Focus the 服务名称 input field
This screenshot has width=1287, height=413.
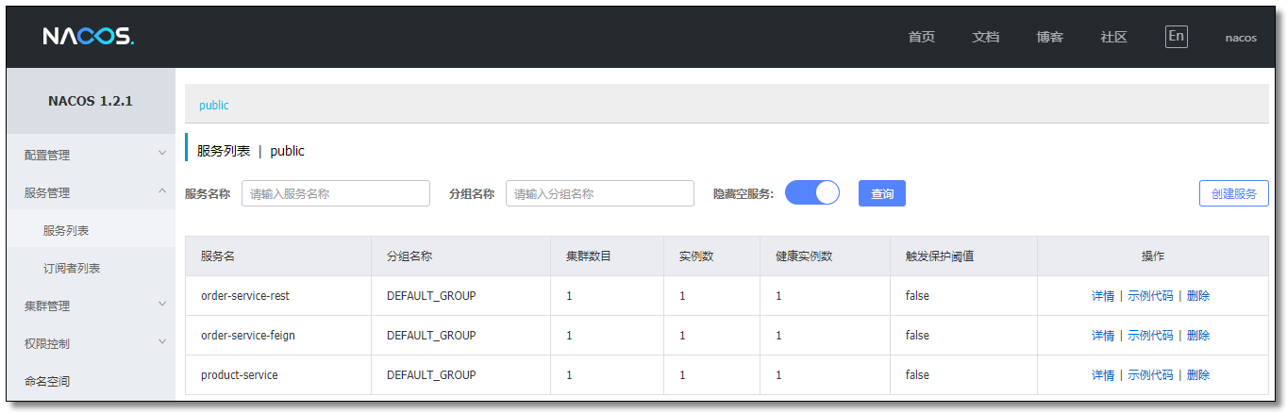[336, 193]
